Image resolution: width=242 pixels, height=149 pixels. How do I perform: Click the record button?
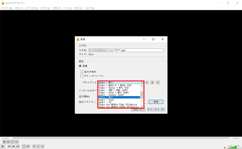(4, 142)
